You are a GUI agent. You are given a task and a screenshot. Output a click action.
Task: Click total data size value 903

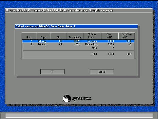pos(129,54)
